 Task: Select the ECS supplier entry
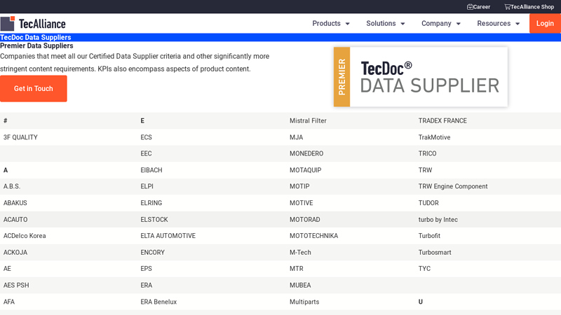[146, 137]
